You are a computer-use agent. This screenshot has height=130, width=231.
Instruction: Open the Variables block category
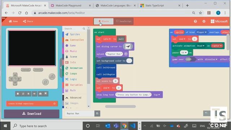pos(76,85)
